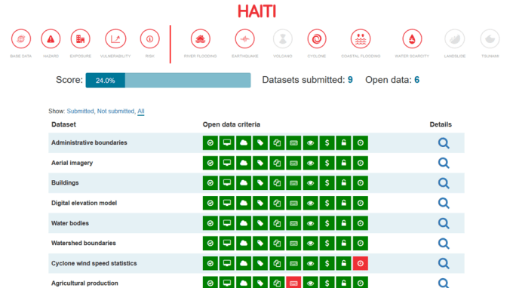Select the Base Data category icon
The image size is (513, 288).
pyautogui.click(x=21, y=39)
